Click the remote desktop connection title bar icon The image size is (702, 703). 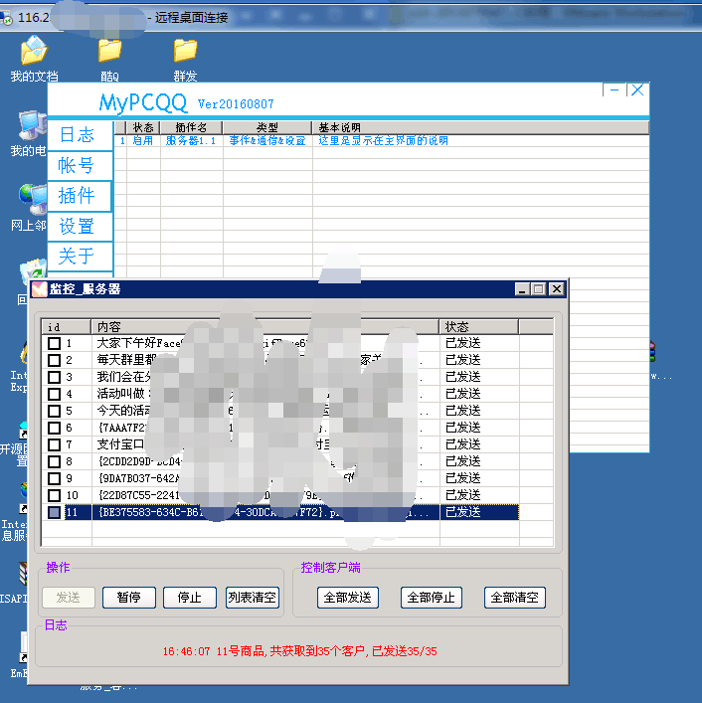click(x=8, y=18)
